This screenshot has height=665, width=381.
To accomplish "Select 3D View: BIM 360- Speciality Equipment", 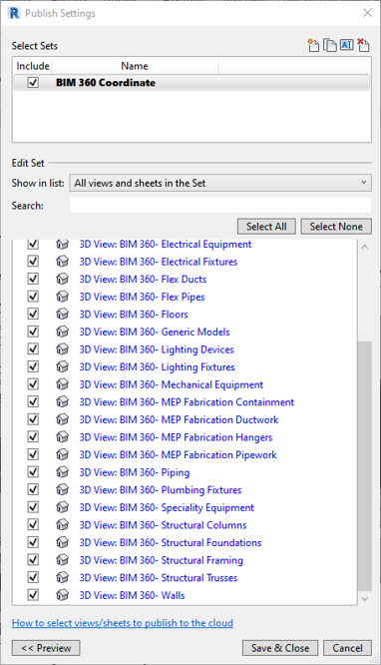I will [167, 508].
